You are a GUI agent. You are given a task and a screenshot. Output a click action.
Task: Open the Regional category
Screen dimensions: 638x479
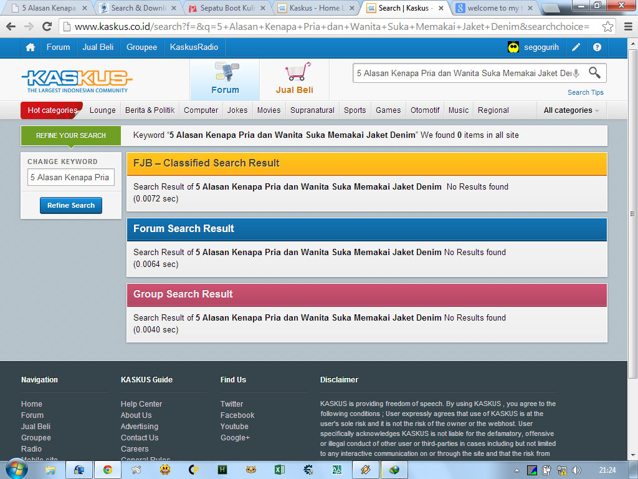(x=493, y=110)
